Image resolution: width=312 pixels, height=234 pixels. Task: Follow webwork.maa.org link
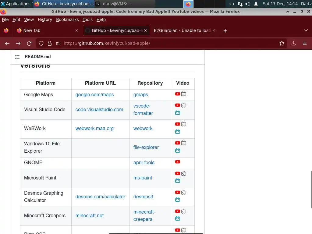(94, 128)
